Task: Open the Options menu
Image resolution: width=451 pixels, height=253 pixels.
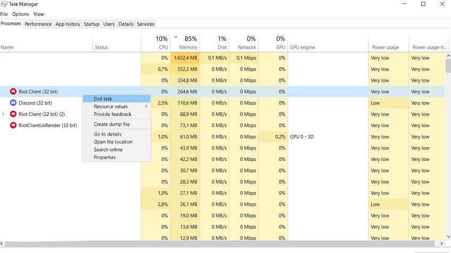Action: click(x=20, y=14)
